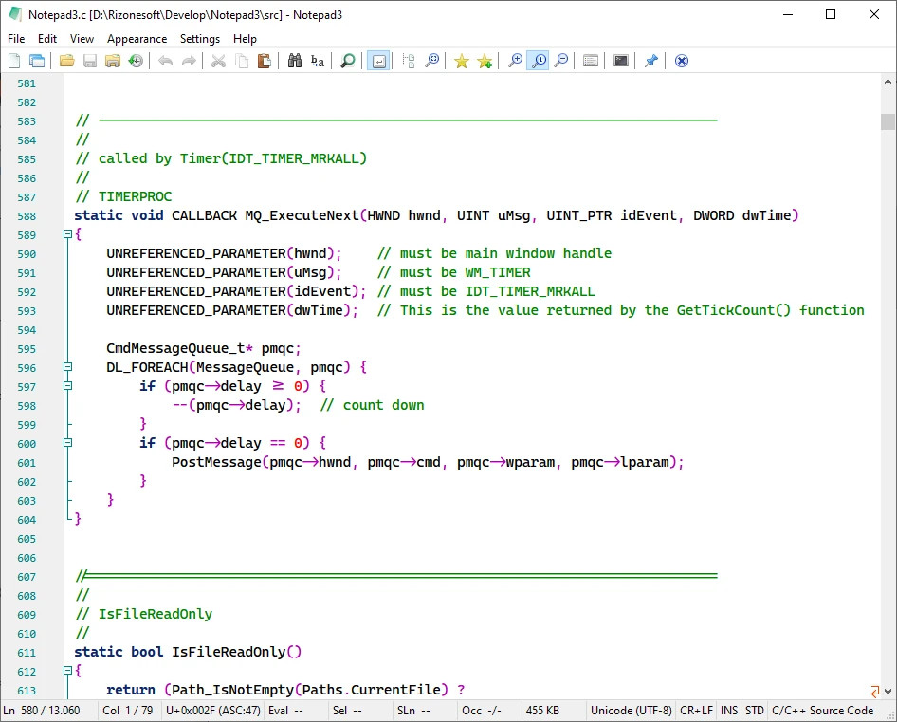Viewport: 897px width, 722px height.
Task: Click the New file icon in toolbar
Action: 14,61
